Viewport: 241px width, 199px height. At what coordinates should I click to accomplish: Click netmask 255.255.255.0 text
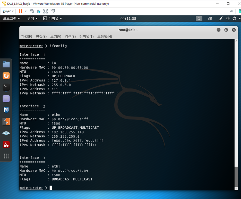pyautogui.click(x=65, y=136)
